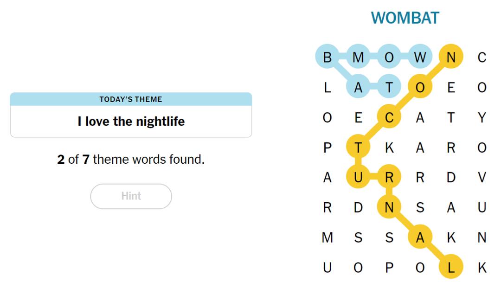Tap the yellow-highlighted letter O

point(420,88)
